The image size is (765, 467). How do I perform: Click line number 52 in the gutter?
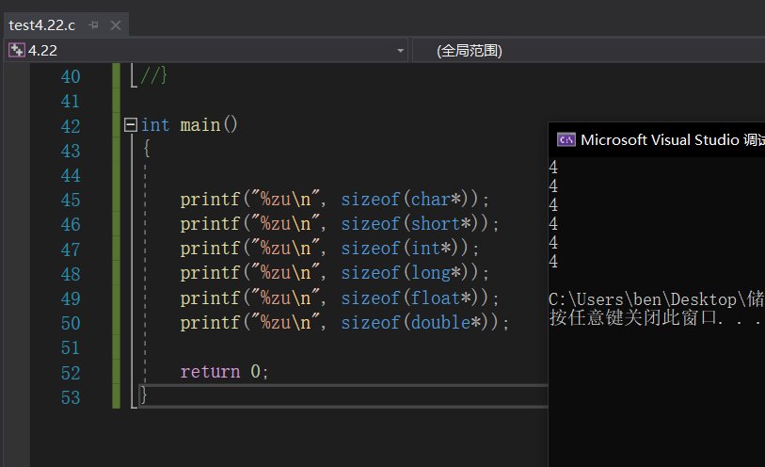[x=70, y=371]
